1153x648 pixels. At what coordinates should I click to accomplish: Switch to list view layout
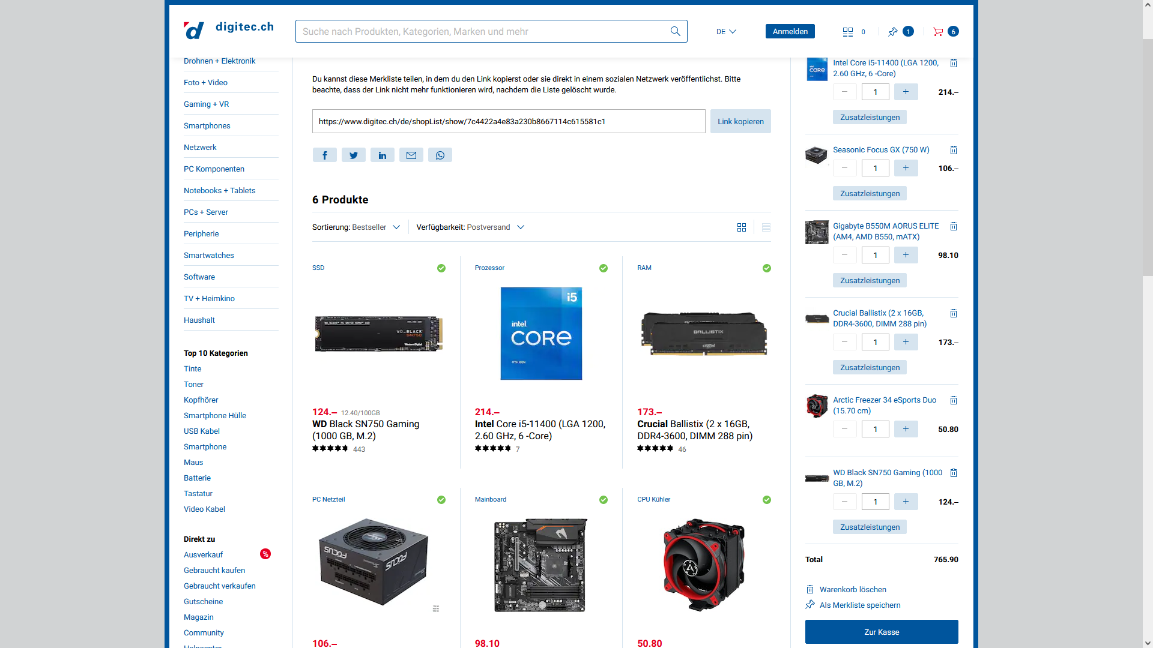click(x=766, y=227)
